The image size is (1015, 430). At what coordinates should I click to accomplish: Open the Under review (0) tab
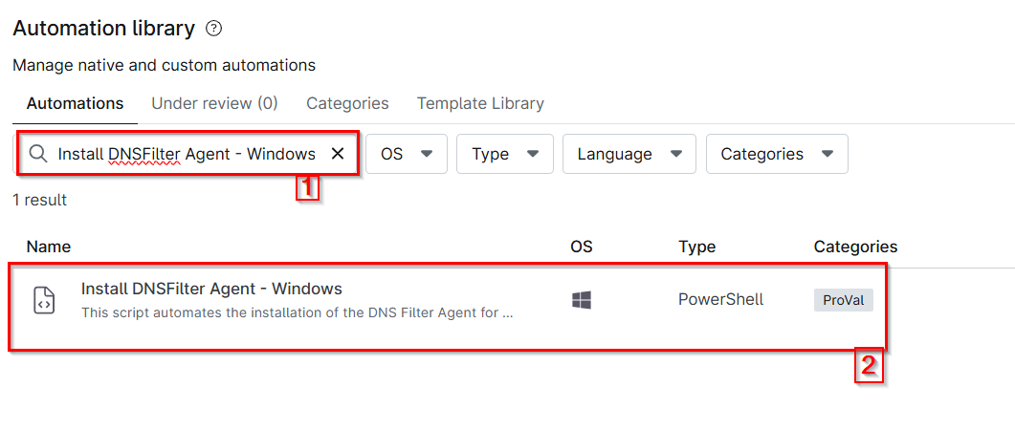[214, 103]
